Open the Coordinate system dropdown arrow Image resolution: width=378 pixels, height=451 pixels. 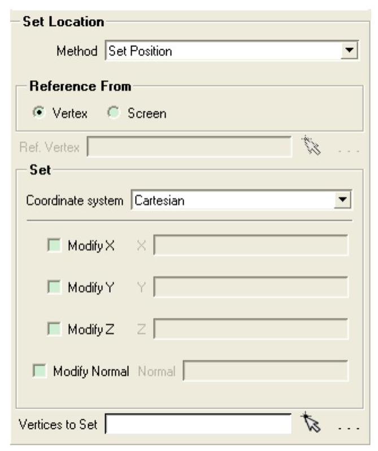[x=342, y=200]
